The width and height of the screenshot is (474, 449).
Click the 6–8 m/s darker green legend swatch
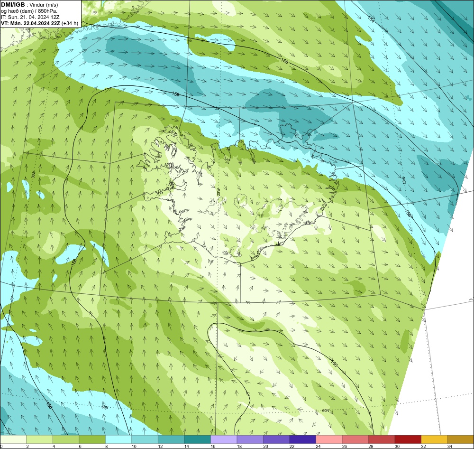(92, 440)
